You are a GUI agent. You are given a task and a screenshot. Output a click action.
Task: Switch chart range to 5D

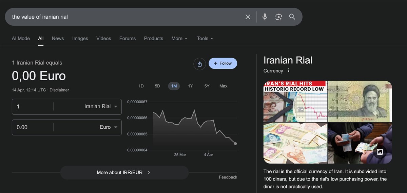tap(157, 86)
